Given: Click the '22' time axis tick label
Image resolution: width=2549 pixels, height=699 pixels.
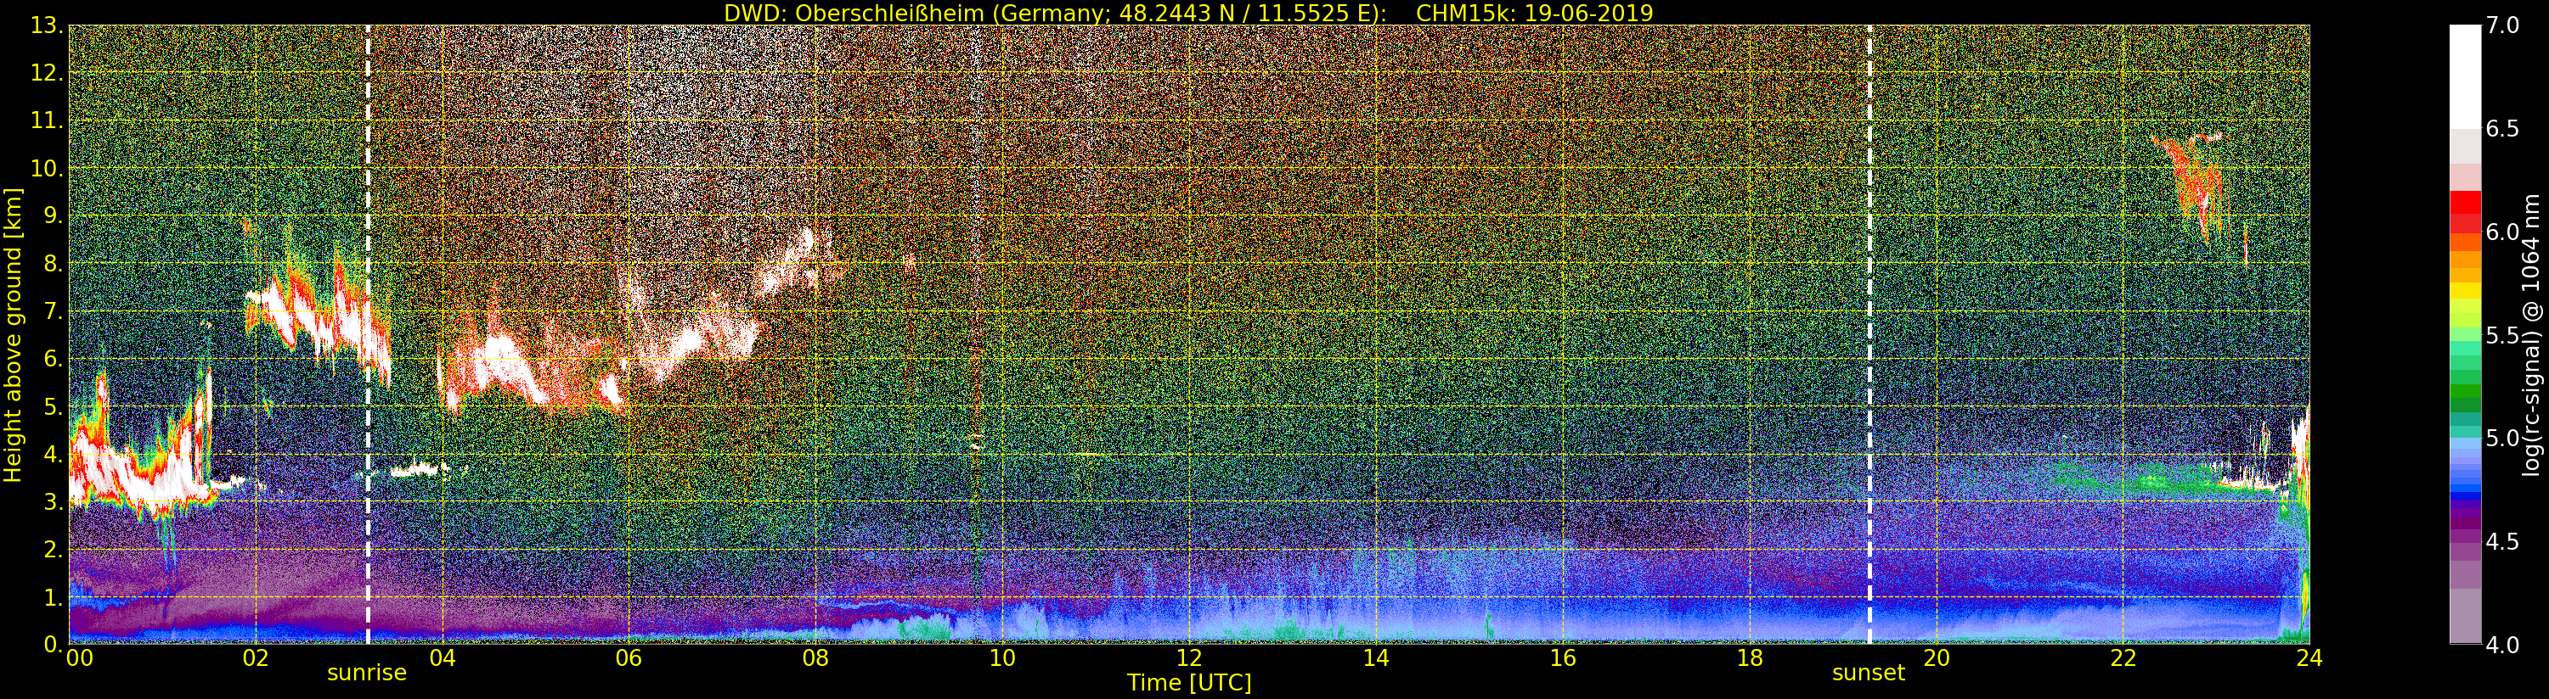Looking at the screenshot, I should 2123,657.
